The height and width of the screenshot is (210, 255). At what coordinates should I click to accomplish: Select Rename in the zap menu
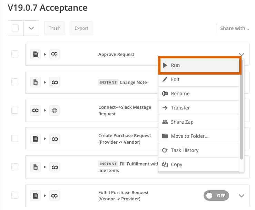coord(198,94)
